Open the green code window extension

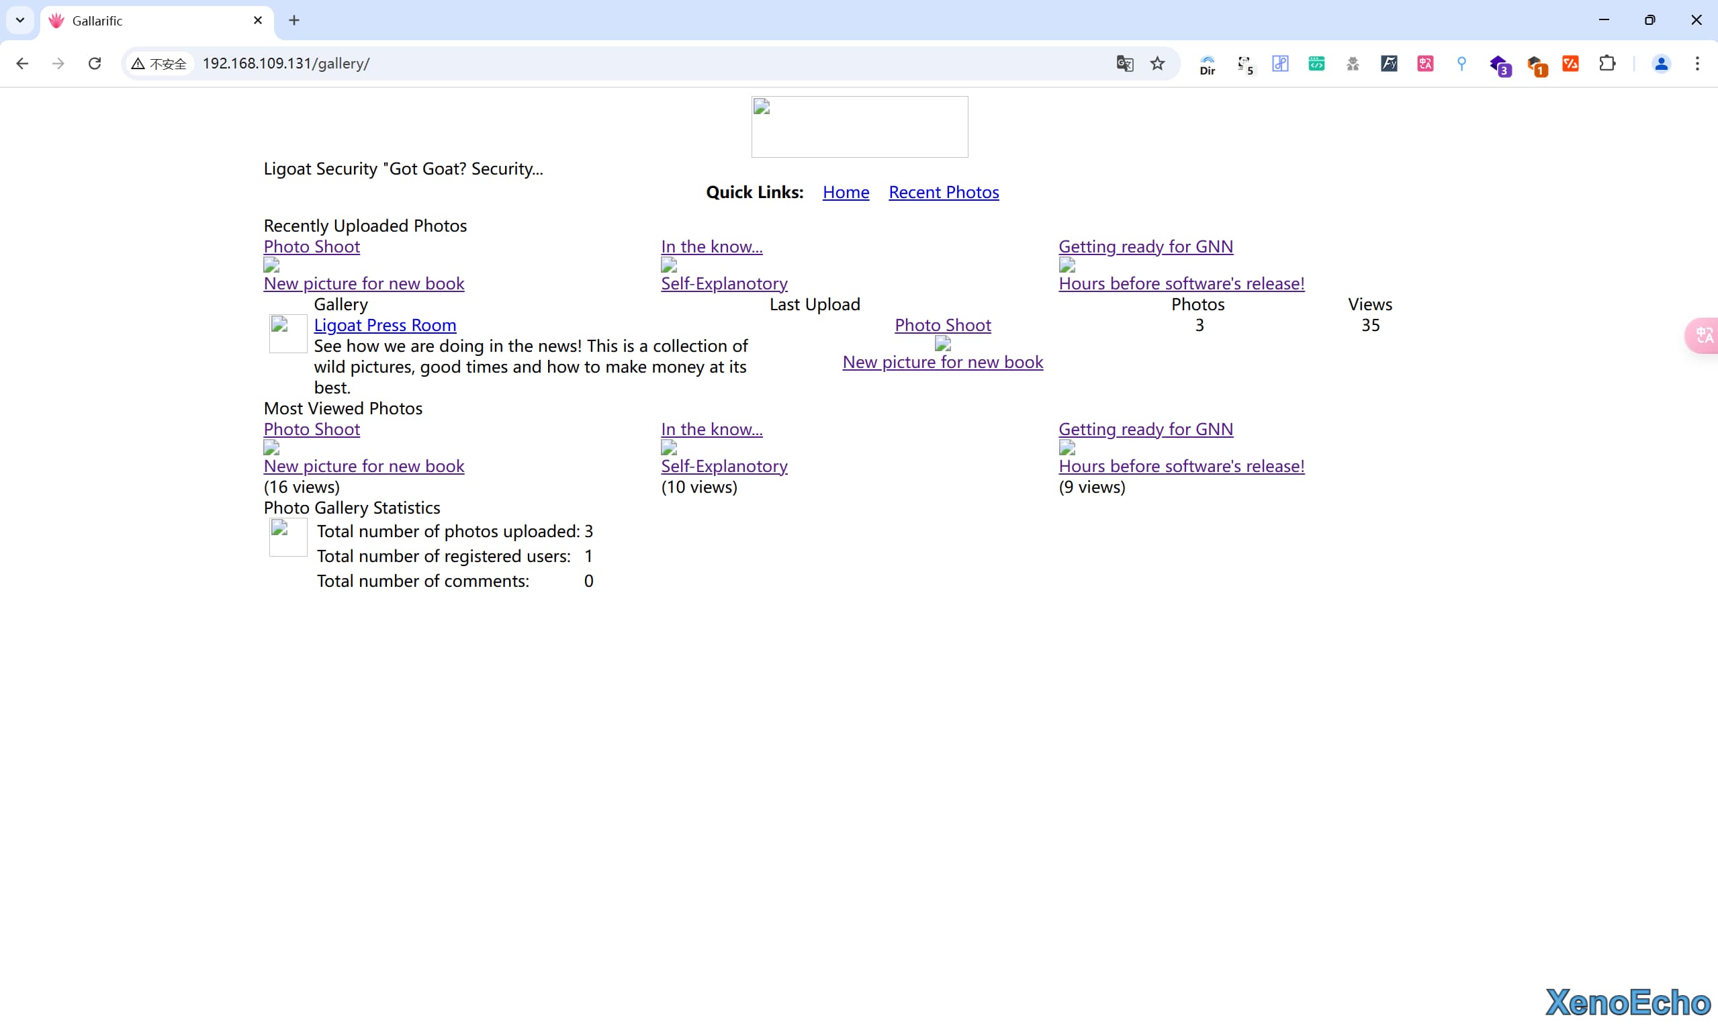[x=1316, y=64]
